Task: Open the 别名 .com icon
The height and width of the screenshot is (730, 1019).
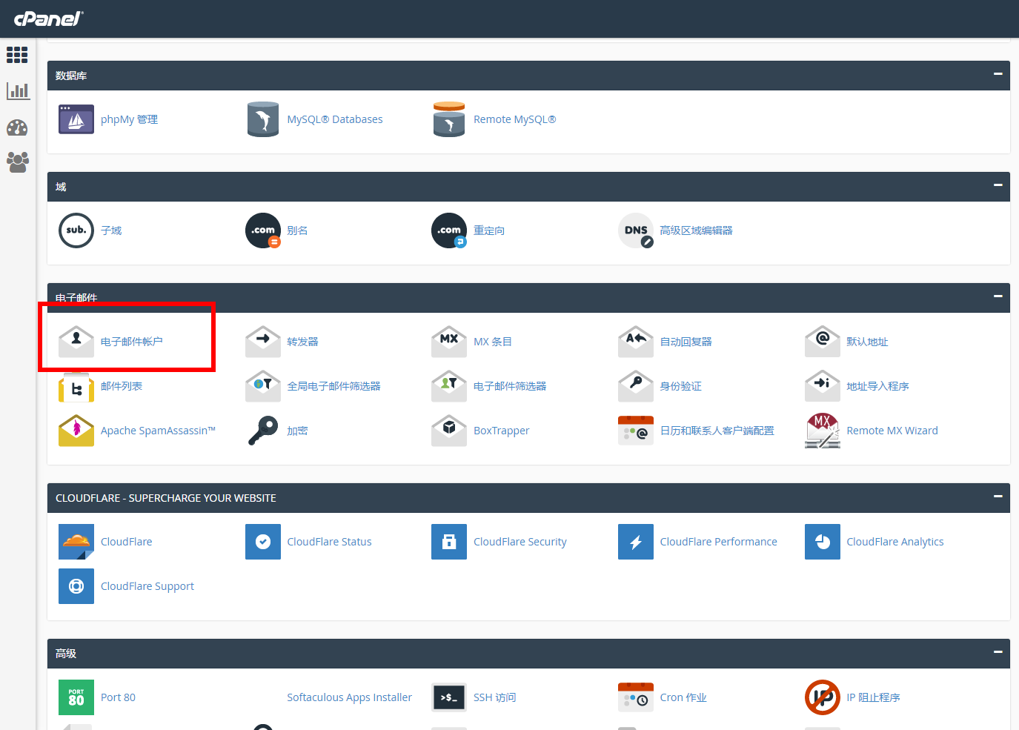Action: pyautogui.click(x=263, y=230)
